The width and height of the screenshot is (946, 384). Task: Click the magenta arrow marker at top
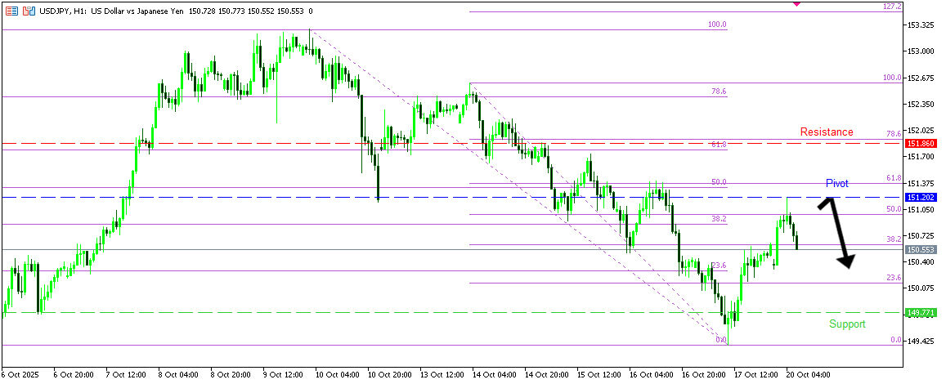[x=797, y=4]
